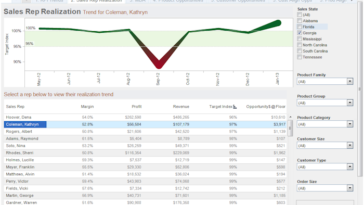Select the sales rep Fields, Vicki

coord(17,188)
